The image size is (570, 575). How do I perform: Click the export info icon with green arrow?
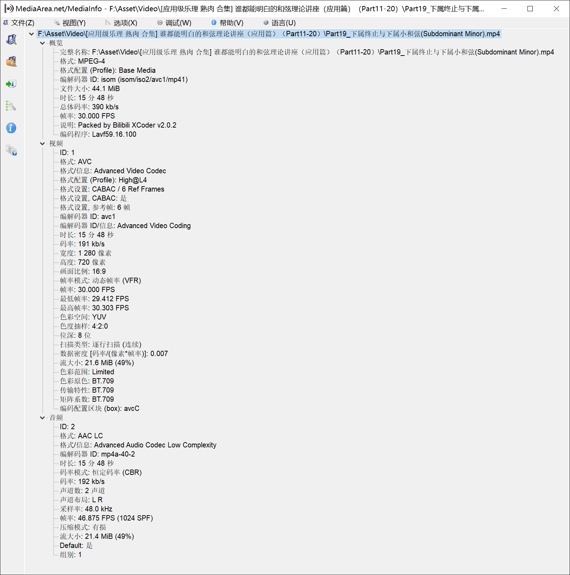click(11, 84)
